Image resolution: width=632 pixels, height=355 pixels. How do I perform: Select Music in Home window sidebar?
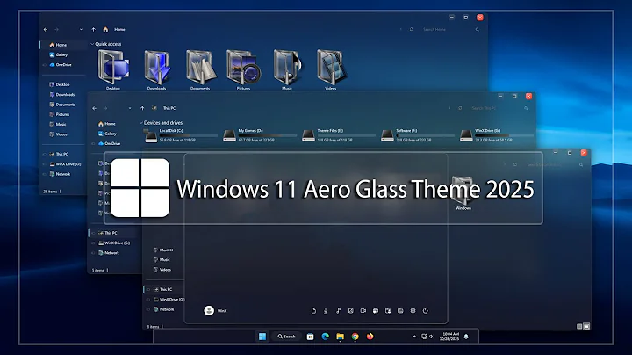pos(58,124)
